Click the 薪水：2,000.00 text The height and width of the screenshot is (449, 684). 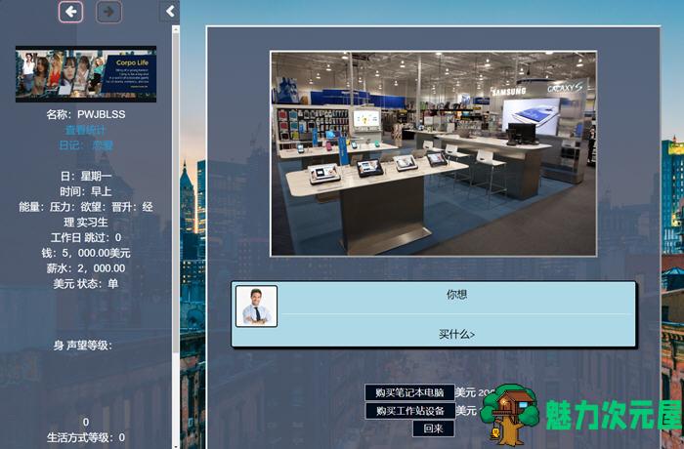pos(86,268)
